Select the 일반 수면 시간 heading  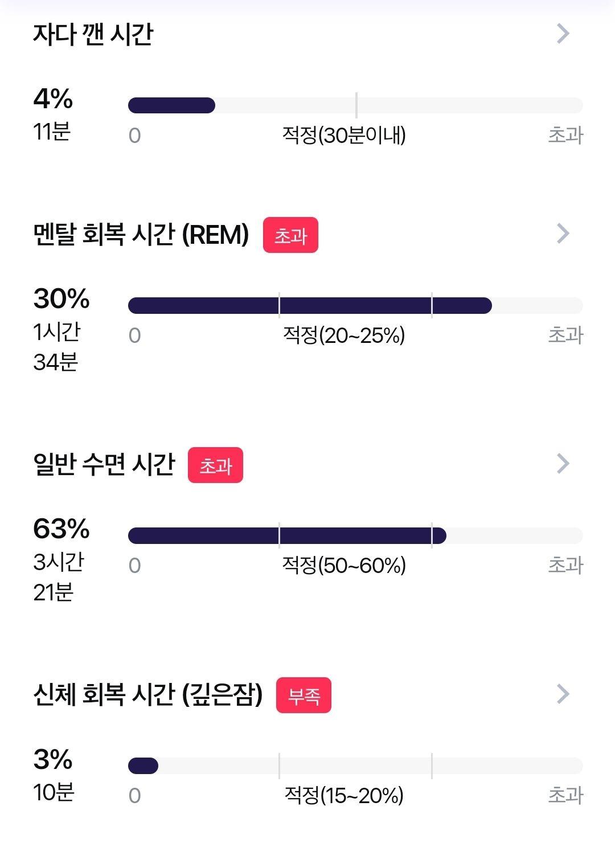[x=104, y=464]
